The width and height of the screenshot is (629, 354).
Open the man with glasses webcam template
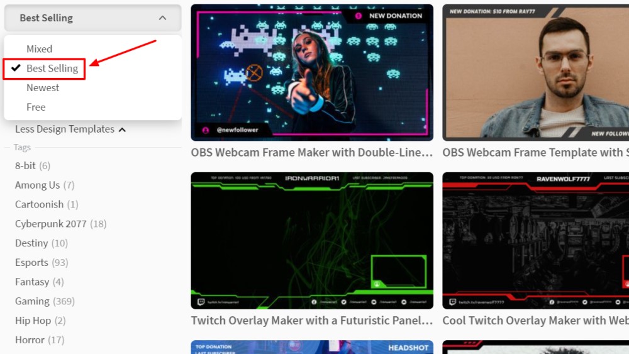pos(535,72)
